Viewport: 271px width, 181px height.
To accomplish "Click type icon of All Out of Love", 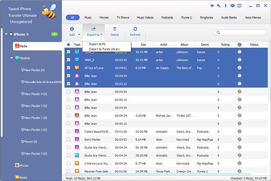I will 77,68.
